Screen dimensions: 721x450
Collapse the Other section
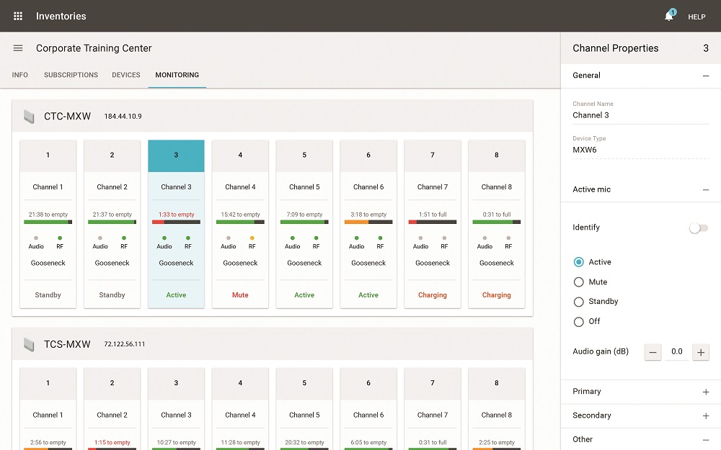click(706, 440)
